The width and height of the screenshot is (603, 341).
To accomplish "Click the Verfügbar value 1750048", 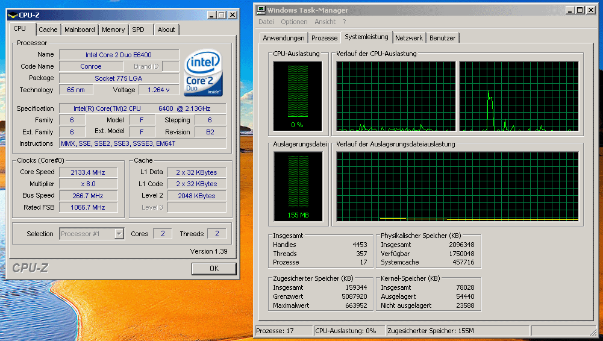I will [x=461, y=254].
